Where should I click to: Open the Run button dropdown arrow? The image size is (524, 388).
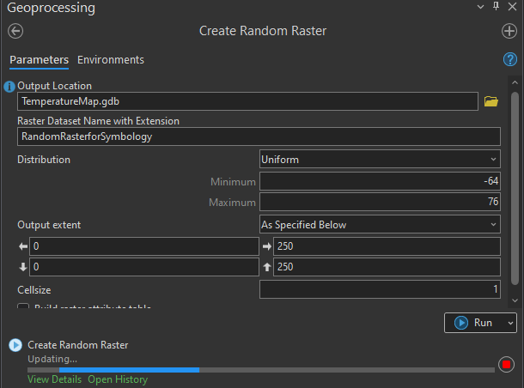click(x=510, y=323)
